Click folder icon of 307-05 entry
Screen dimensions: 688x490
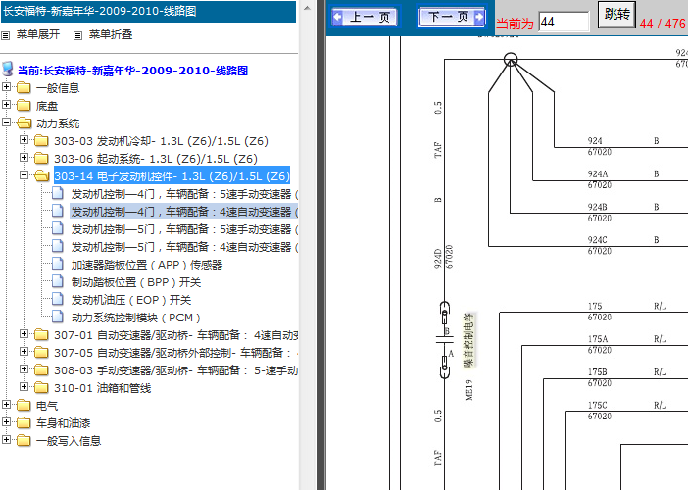point(41,352)
